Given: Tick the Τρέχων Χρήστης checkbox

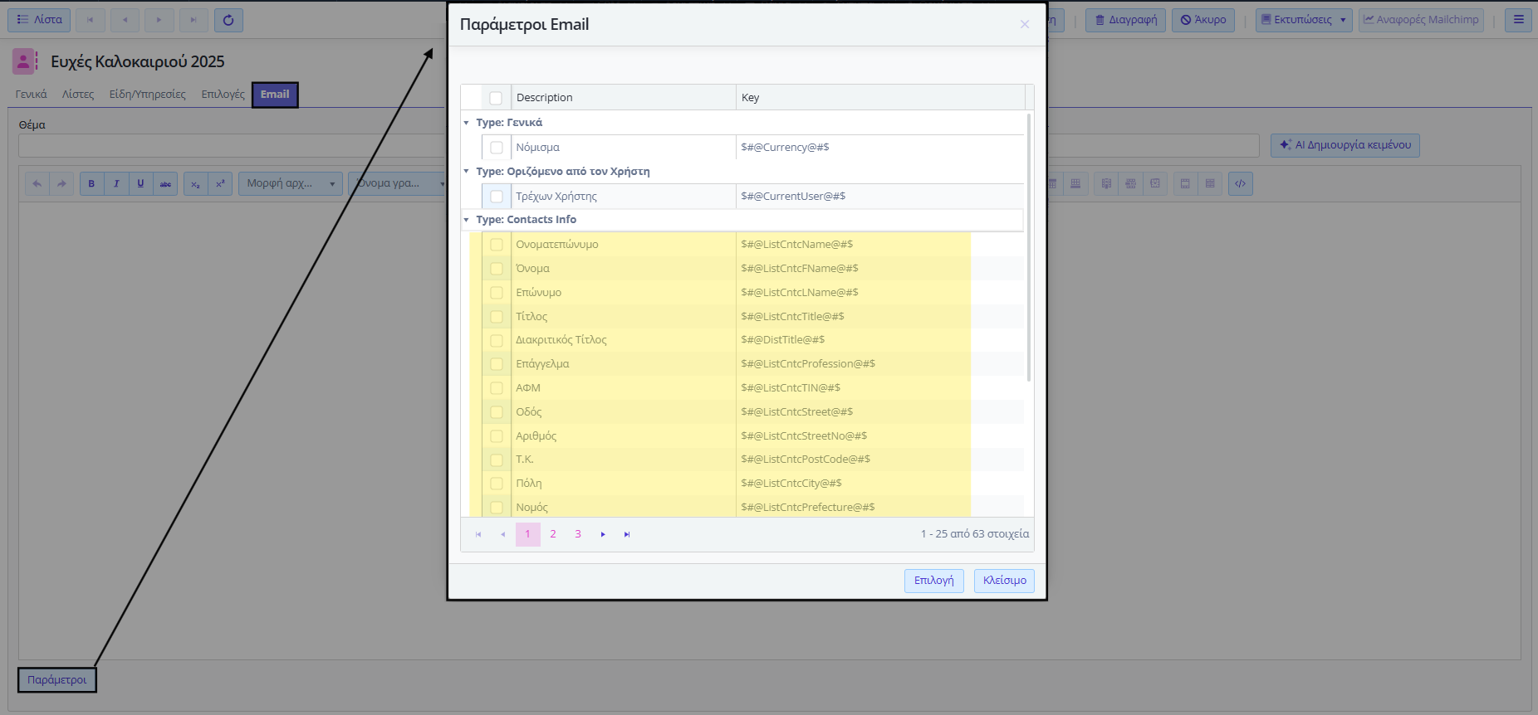Looking at the screenshot, I should [497, 197].
